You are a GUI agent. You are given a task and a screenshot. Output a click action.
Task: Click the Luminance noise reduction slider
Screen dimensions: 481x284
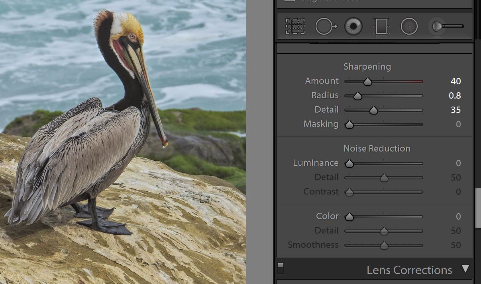(x=349, y=163)
